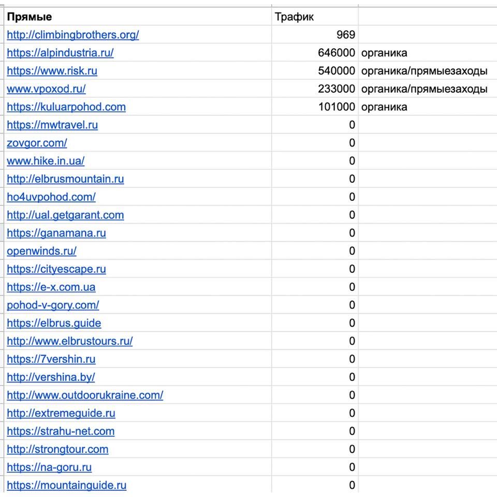
Task: Click the traffic cell with value 969
Action: tap(315, 35)
